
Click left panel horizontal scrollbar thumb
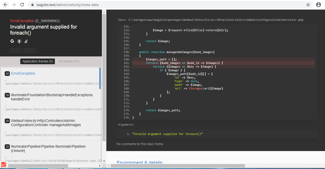click(x=38, y=166)
